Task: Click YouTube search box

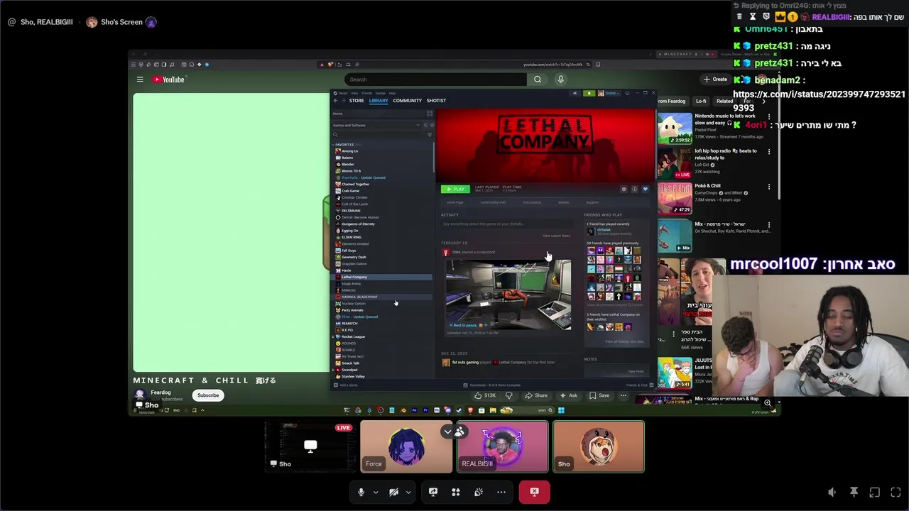Action: tap(436, 79)
